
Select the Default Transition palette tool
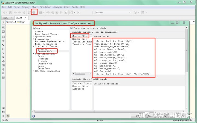pyautogui.click(x=3, y=45)
